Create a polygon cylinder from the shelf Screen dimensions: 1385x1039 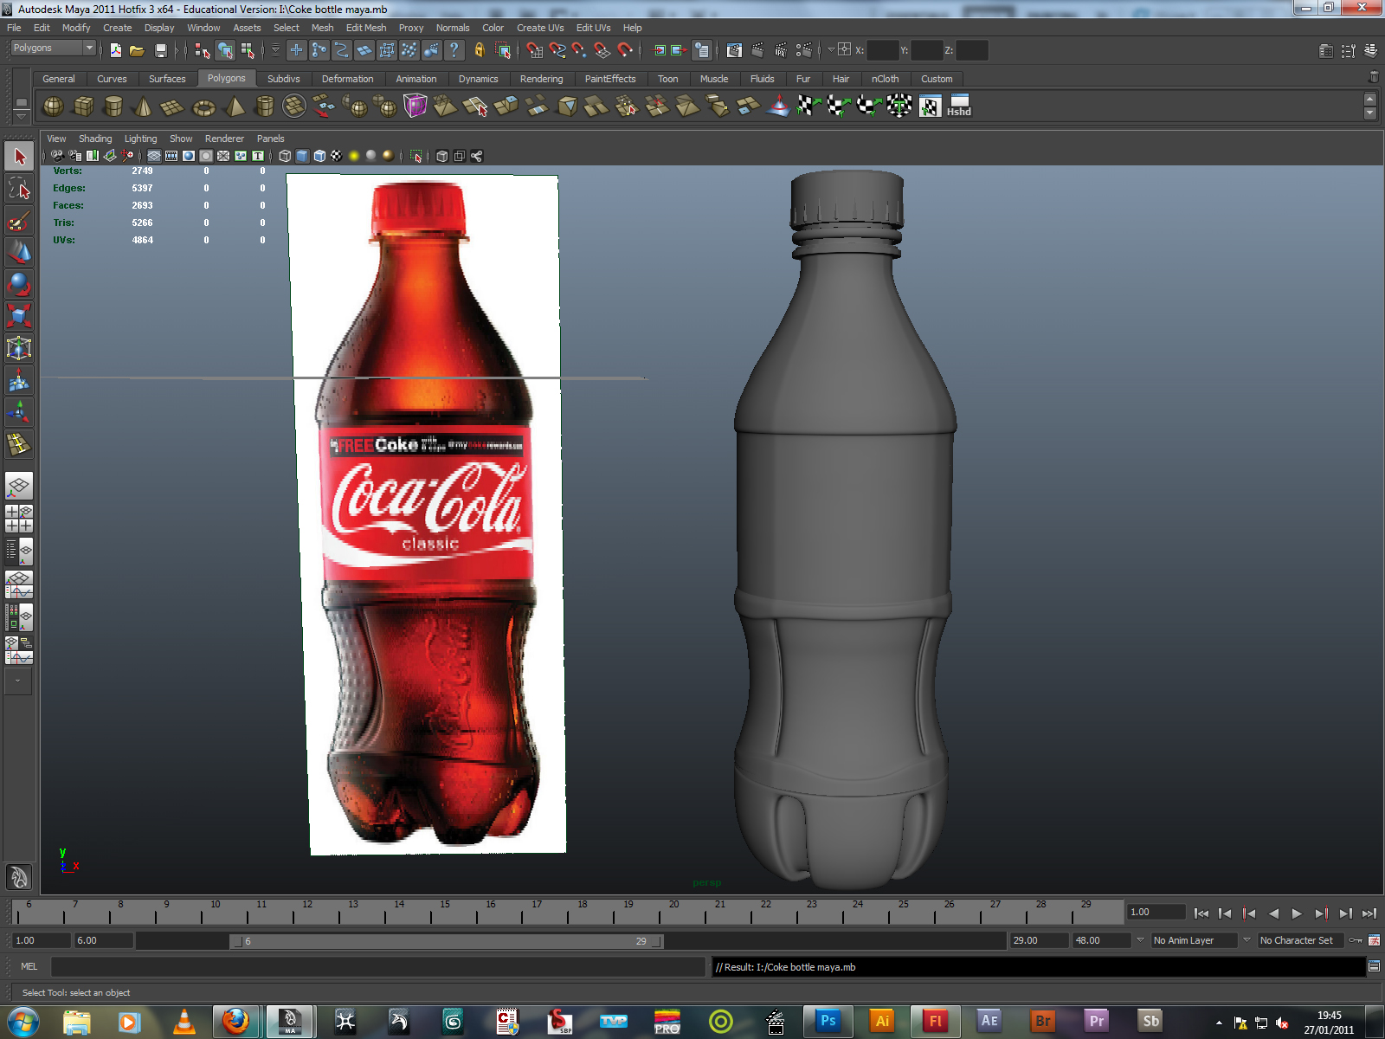(x=113, y=106)
